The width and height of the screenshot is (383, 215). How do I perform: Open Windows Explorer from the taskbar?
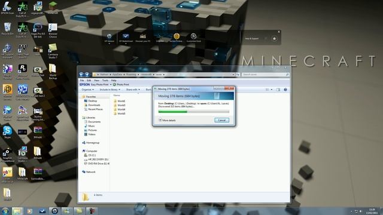click(x=17, y=211)
